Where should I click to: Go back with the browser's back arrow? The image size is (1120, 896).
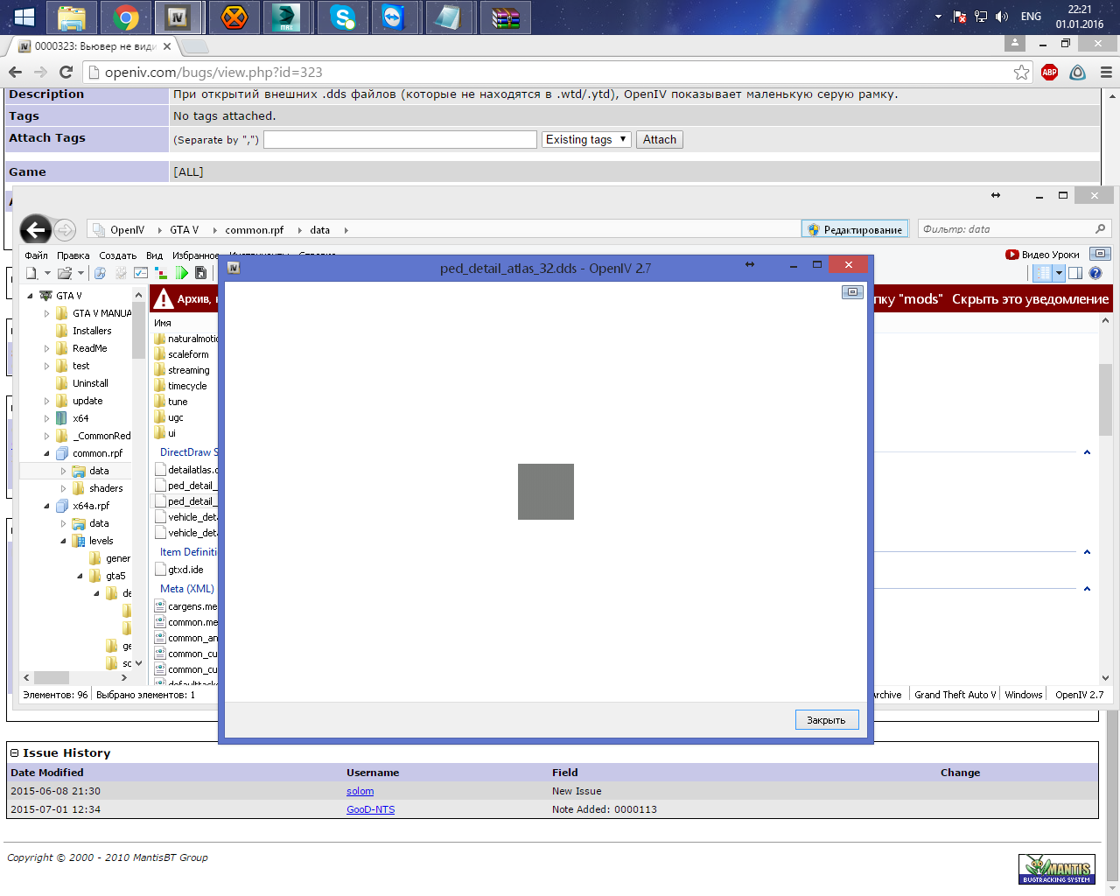click(15, 73)
